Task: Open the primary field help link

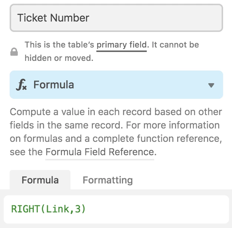Action: pyautogui.click(x=122, y=45)
